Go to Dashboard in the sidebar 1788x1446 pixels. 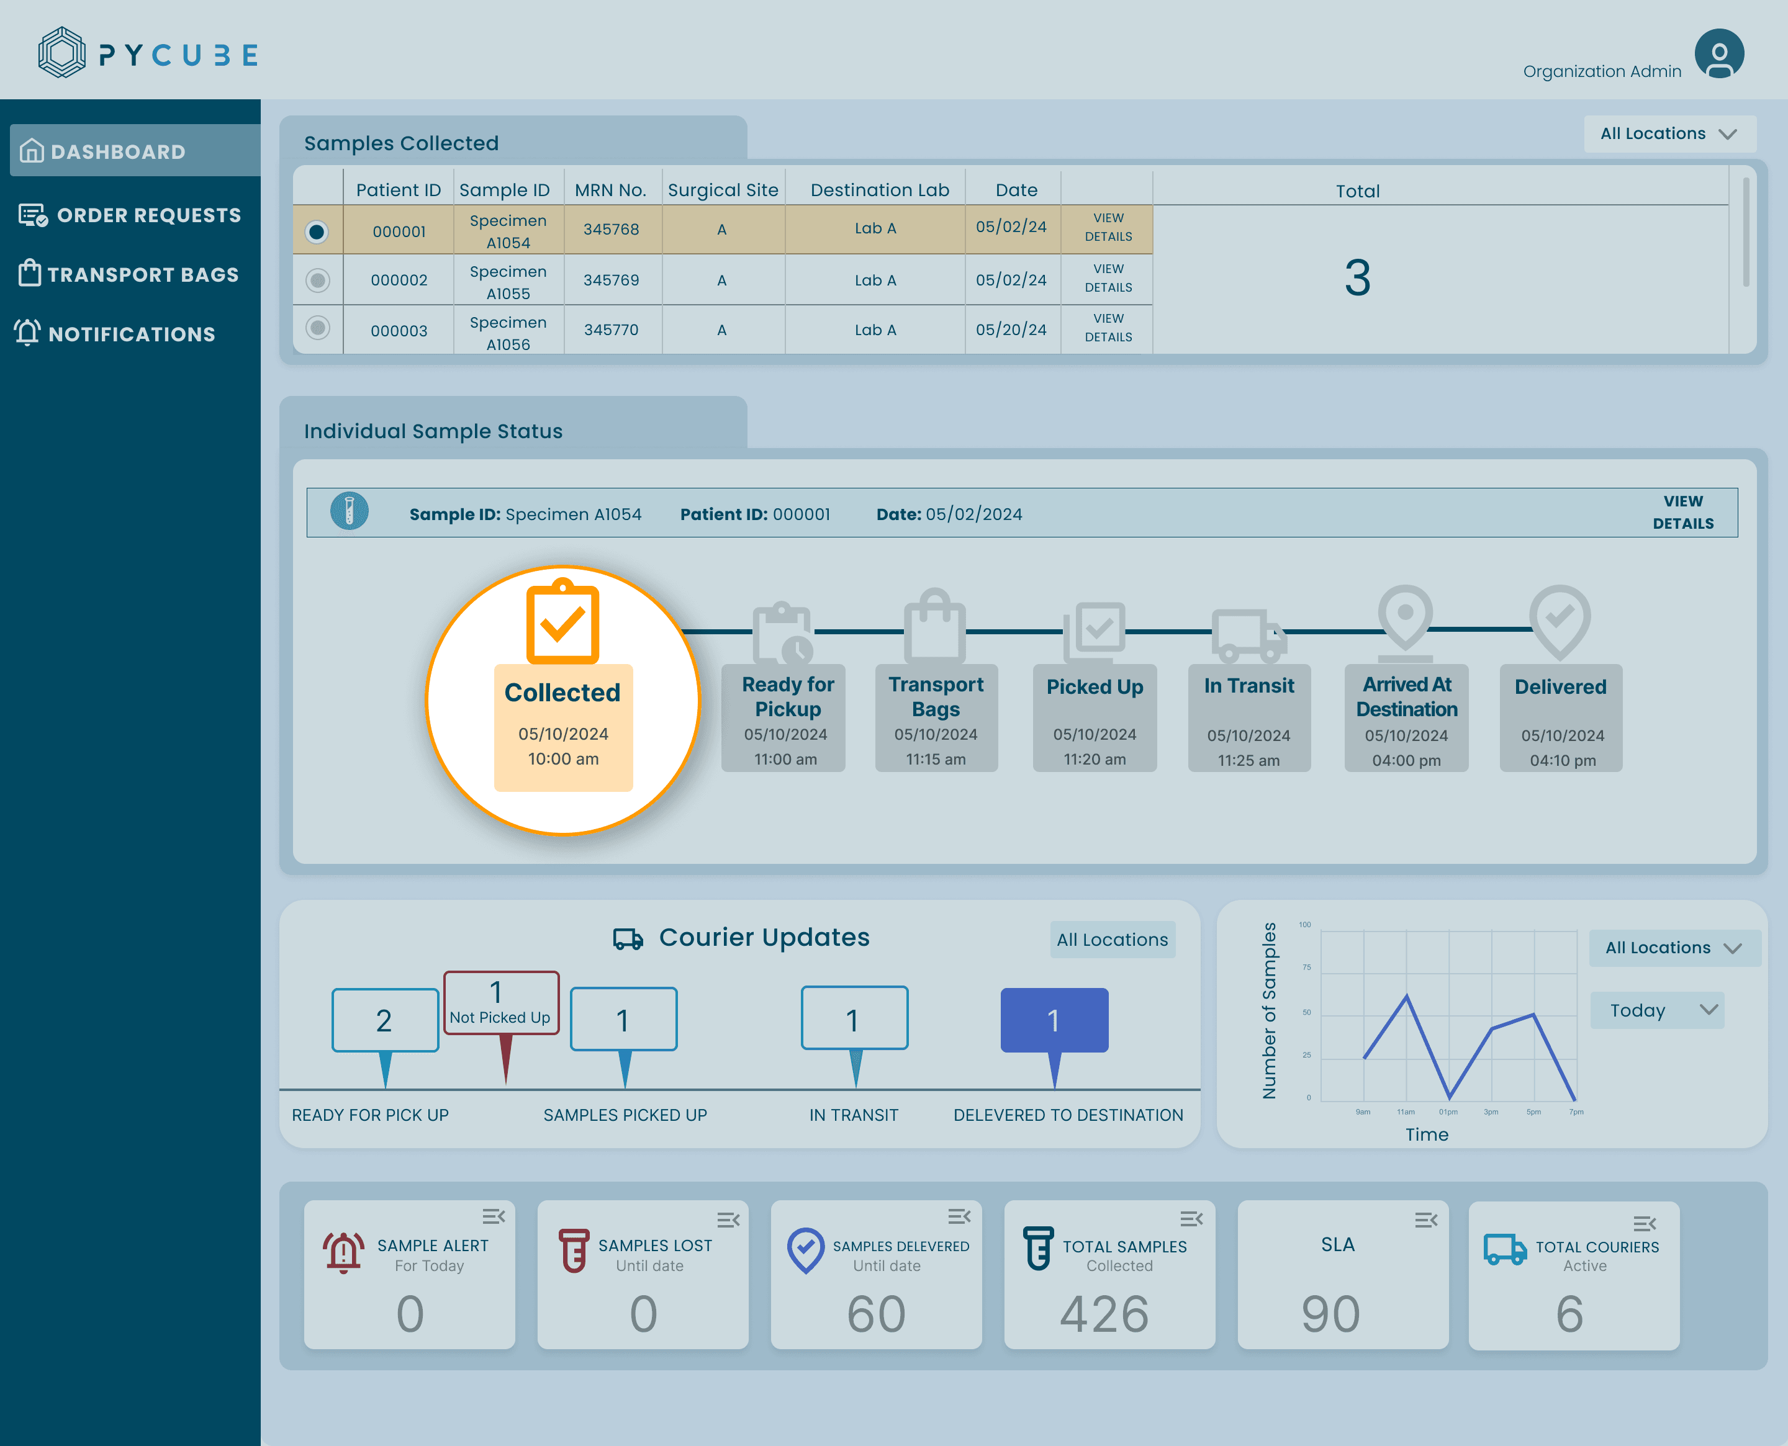135,151
